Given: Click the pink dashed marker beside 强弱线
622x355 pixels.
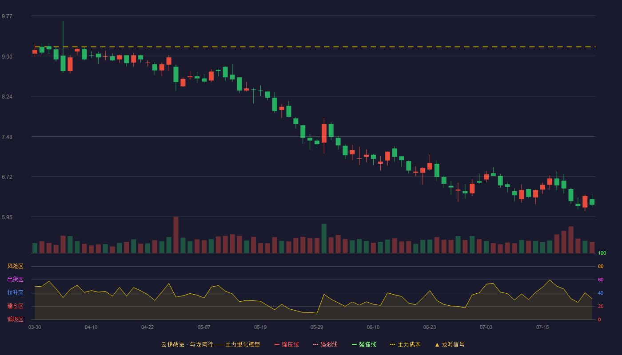Looking at the screenshot, I should pos(315,344).
